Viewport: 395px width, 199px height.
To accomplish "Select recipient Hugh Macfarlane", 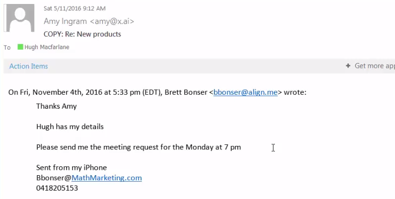I will click(48, 47).
